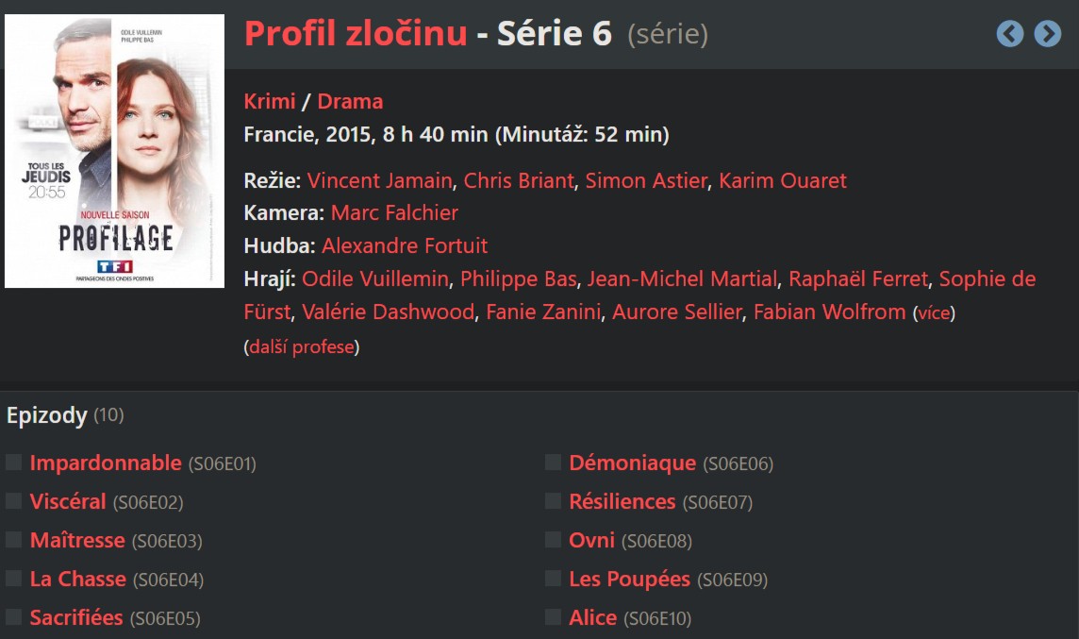
Task: Open the Maîtresse episode page
Action: pyautogui.click(x=77, y=540)
